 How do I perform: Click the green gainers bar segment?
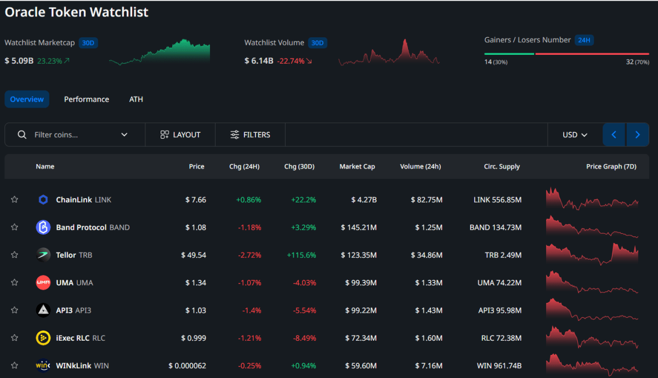[x=509, y=54]
